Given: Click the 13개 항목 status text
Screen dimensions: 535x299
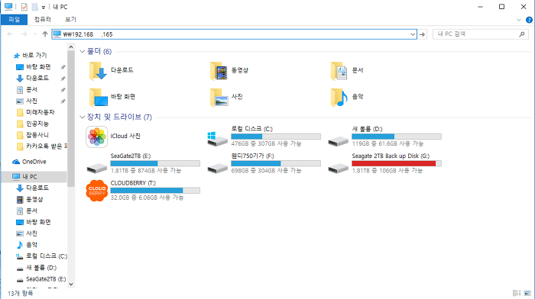Looking at the screenshot, I should click(21, 293).
